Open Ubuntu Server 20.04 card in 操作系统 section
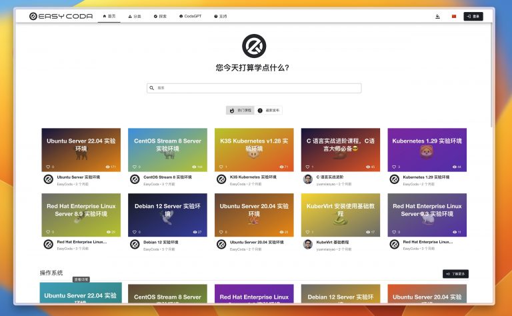This screenshot has height=316, width=512. 427,294
